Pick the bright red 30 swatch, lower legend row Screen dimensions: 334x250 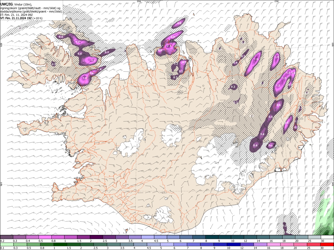[327, 244]
